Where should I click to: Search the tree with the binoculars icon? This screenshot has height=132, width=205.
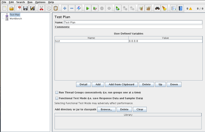[x=157, y=8]
